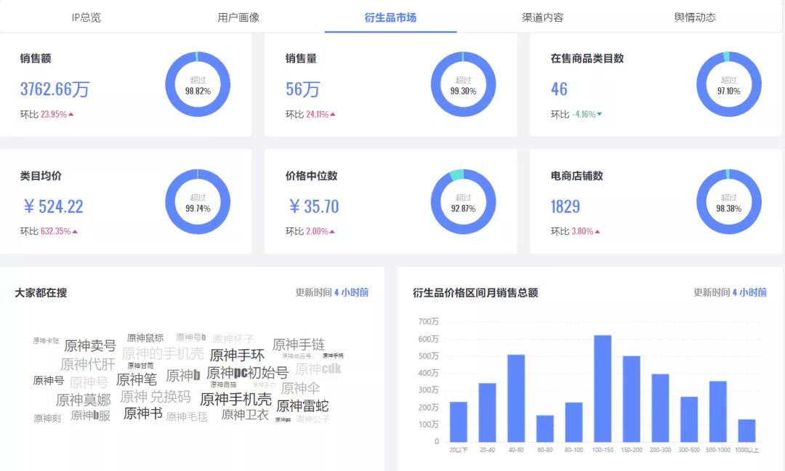Click the bar for the 80-100 price range
Screen dimensions: 785x471
573,422
